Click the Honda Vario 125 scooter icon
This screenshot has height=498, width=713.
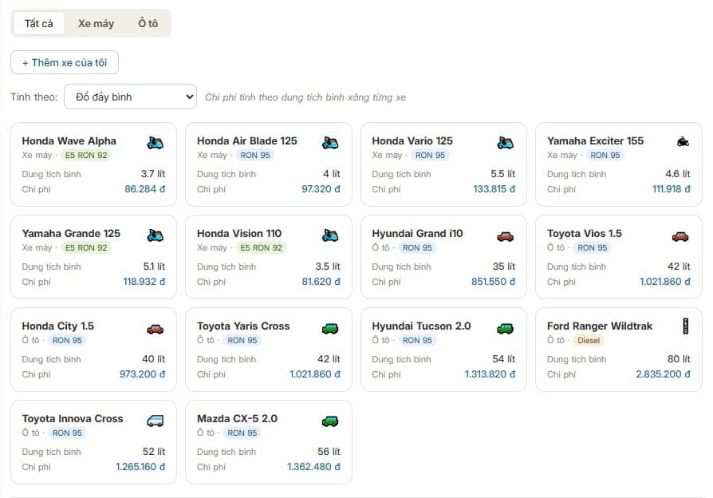505,143
